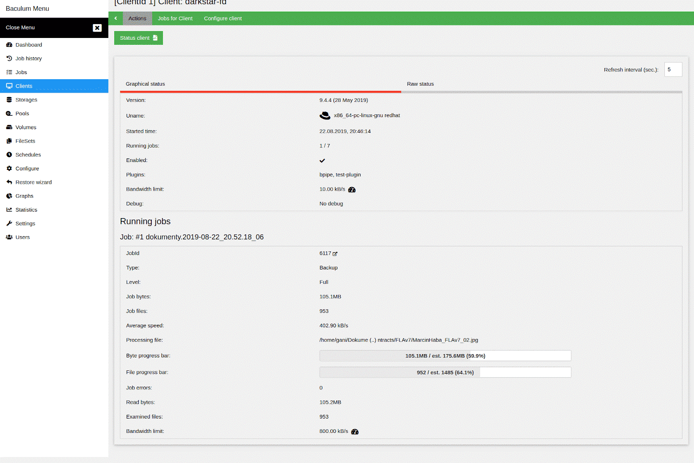Image resolution: width=694 pixels, height=463 pixels.
Task: Click the 10.00 kB/s bandwidth link
Action: [332, 189]
